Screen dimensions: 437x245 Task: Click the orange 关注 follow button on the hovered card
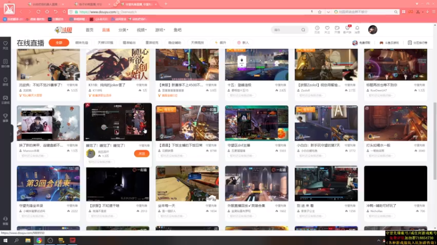(141, 154)
